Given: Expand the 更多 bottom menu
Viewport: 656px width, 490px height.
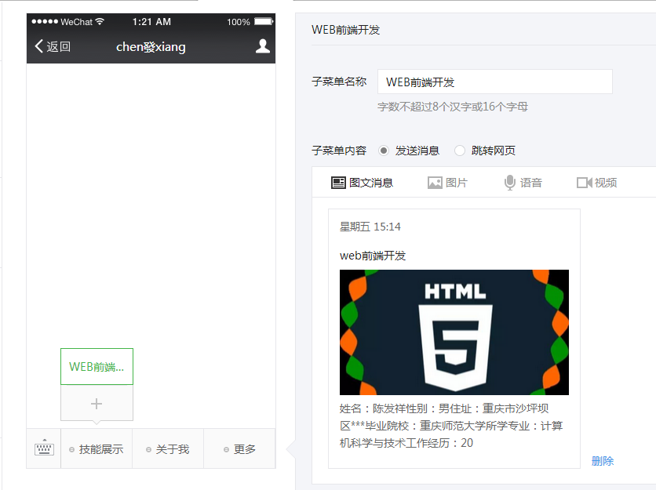Looking at the screenshot, I should click(x=240, y=449).
